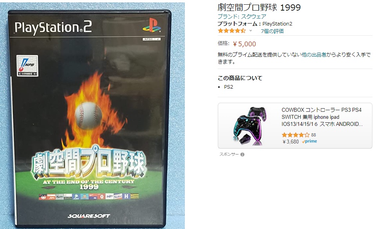Click the sponsored product's star rating
This screenshot has height=229, width=376.
click(295, 135)
